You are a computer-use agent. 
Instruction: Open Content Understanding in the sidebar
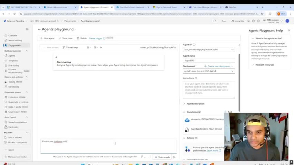[x=15, y=71]
